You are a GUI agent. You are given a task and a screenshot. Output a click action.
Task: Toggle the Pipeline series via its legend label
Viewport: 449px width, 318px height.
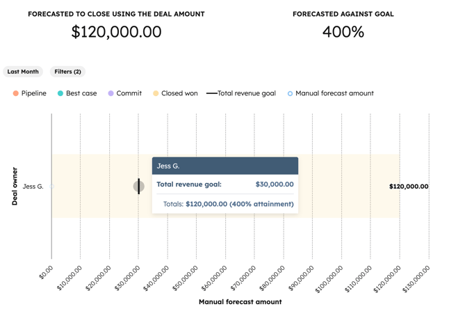[34, 93]
